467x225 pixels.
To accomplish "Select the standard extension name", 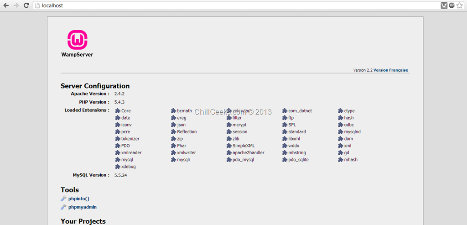I will point(297,131).
